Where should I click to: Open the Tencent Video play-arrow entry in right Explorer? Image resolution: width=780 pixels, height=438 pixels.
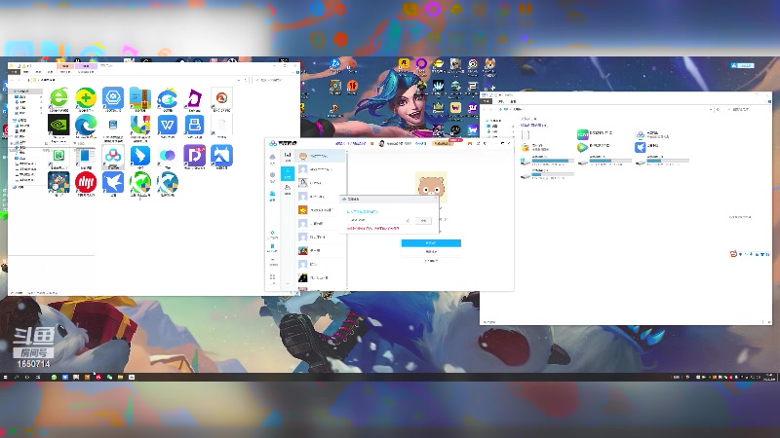(582, 147)
